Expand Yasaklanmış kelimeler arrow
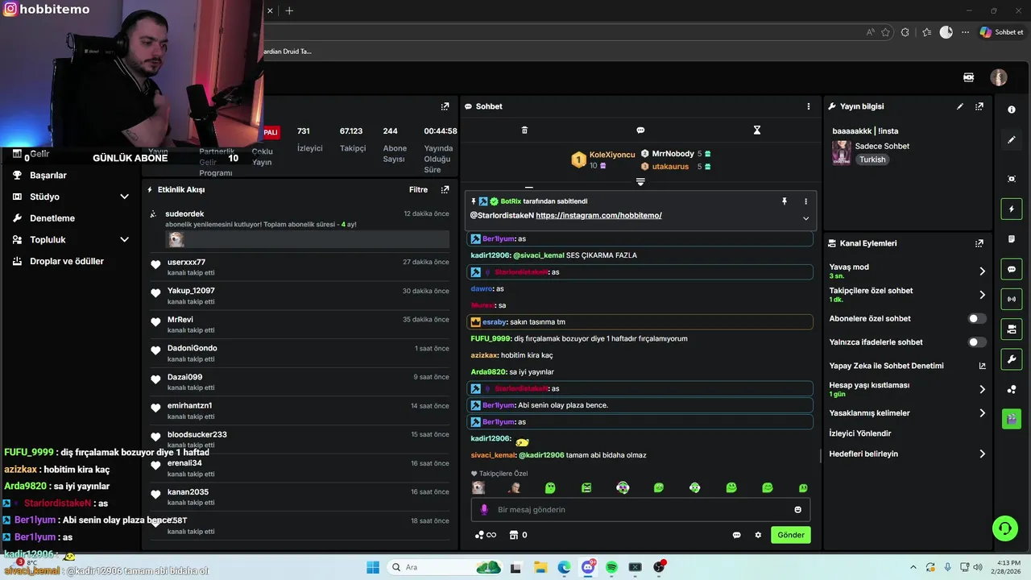This screenshot has height=580, width=1031. [x=982, y=413]
